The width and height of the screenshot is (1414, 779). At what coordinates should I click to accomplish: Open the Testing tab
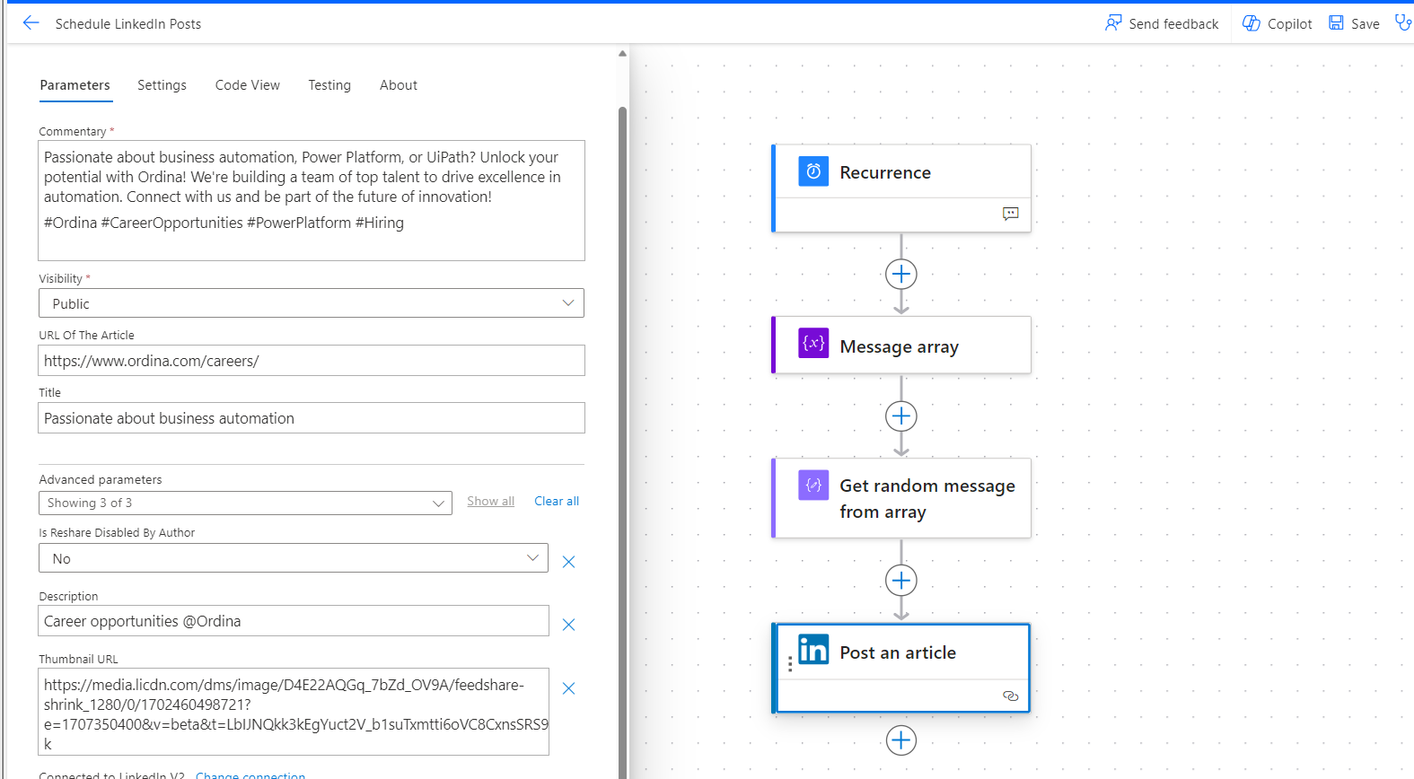point(329,85)
